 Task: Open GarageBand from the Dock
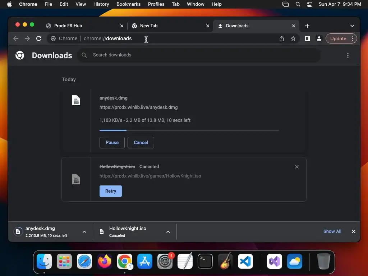tap(225, 261)
